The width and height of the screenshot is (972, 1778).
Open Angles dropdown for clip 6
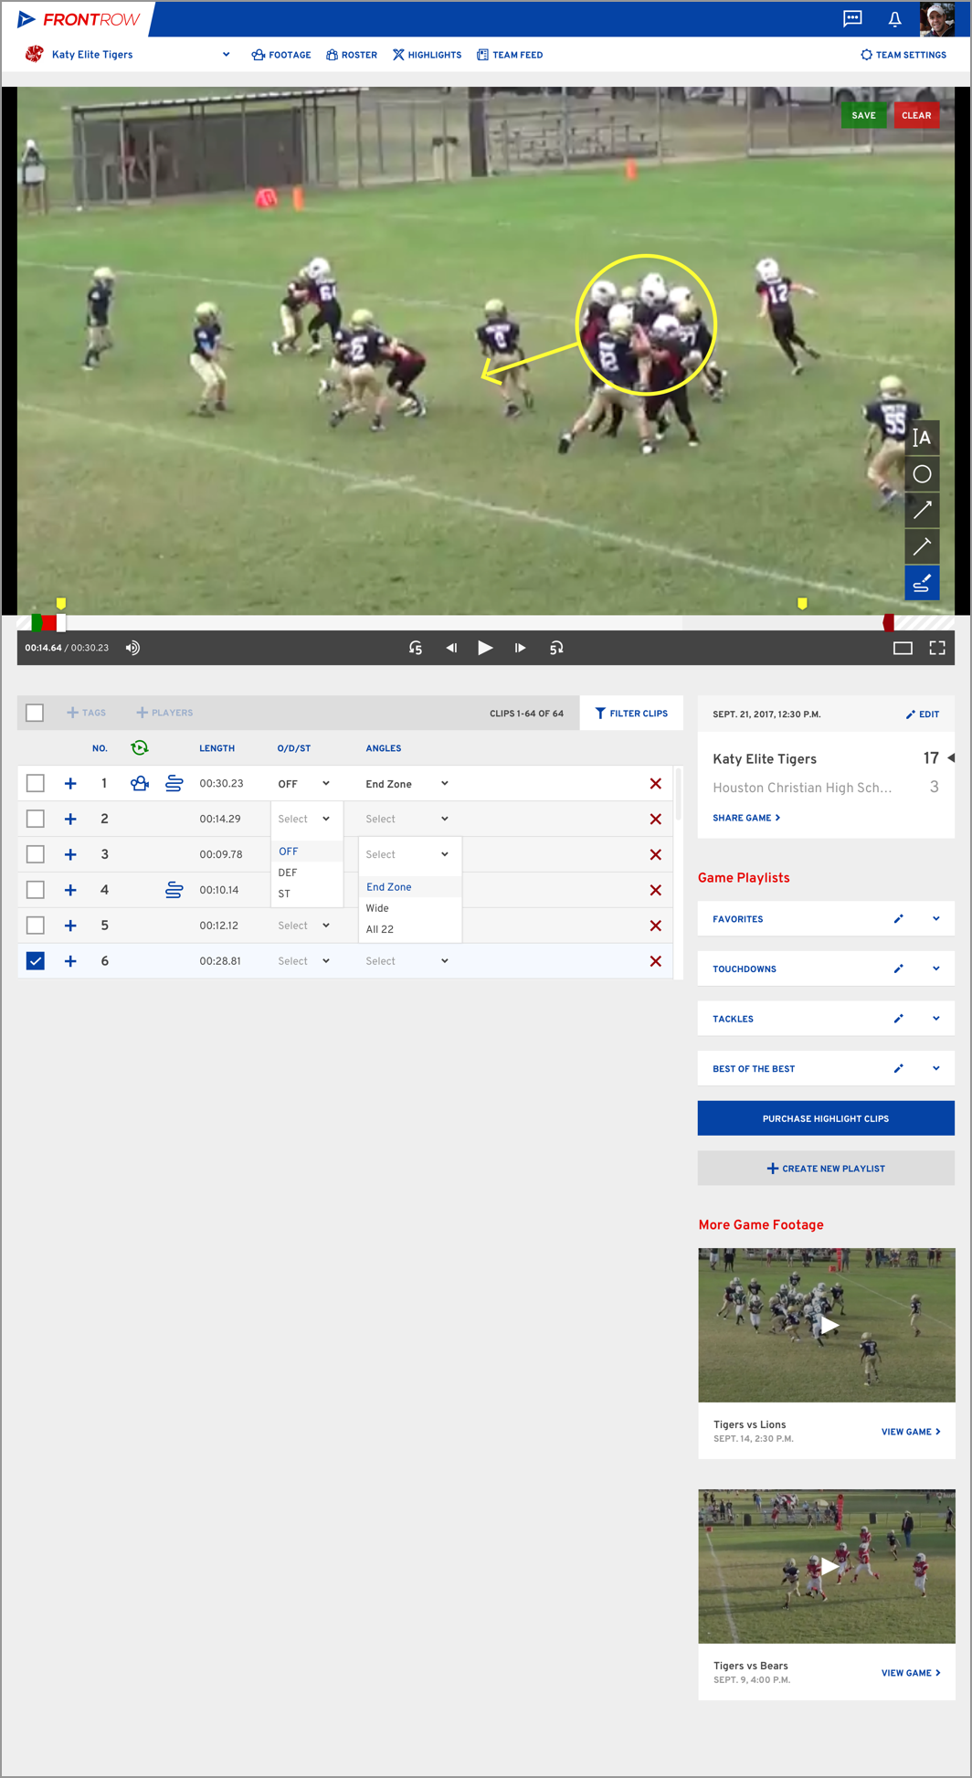(407, 961)
